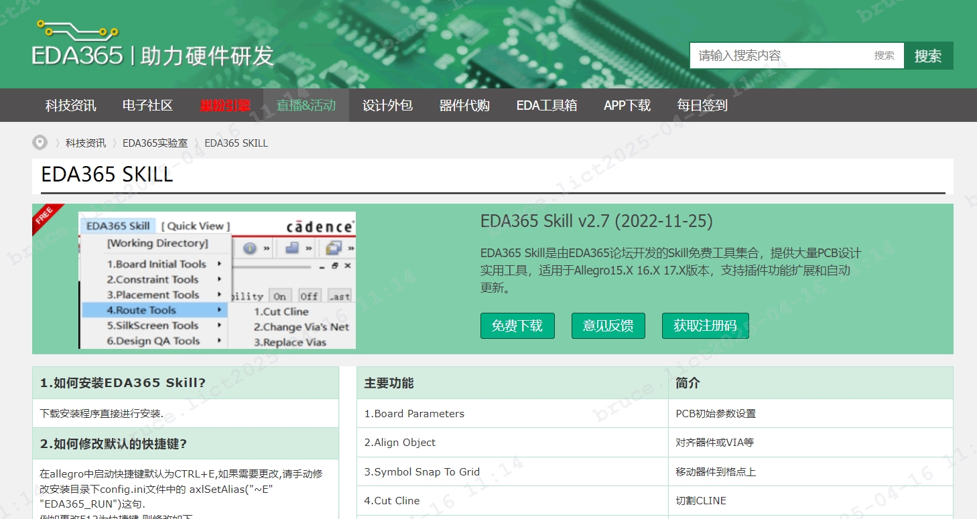Viewport: 977px width, 519px height.
Task: Click EDA365 SKILL breadcrumb link
Action: [x=236, y=143]
